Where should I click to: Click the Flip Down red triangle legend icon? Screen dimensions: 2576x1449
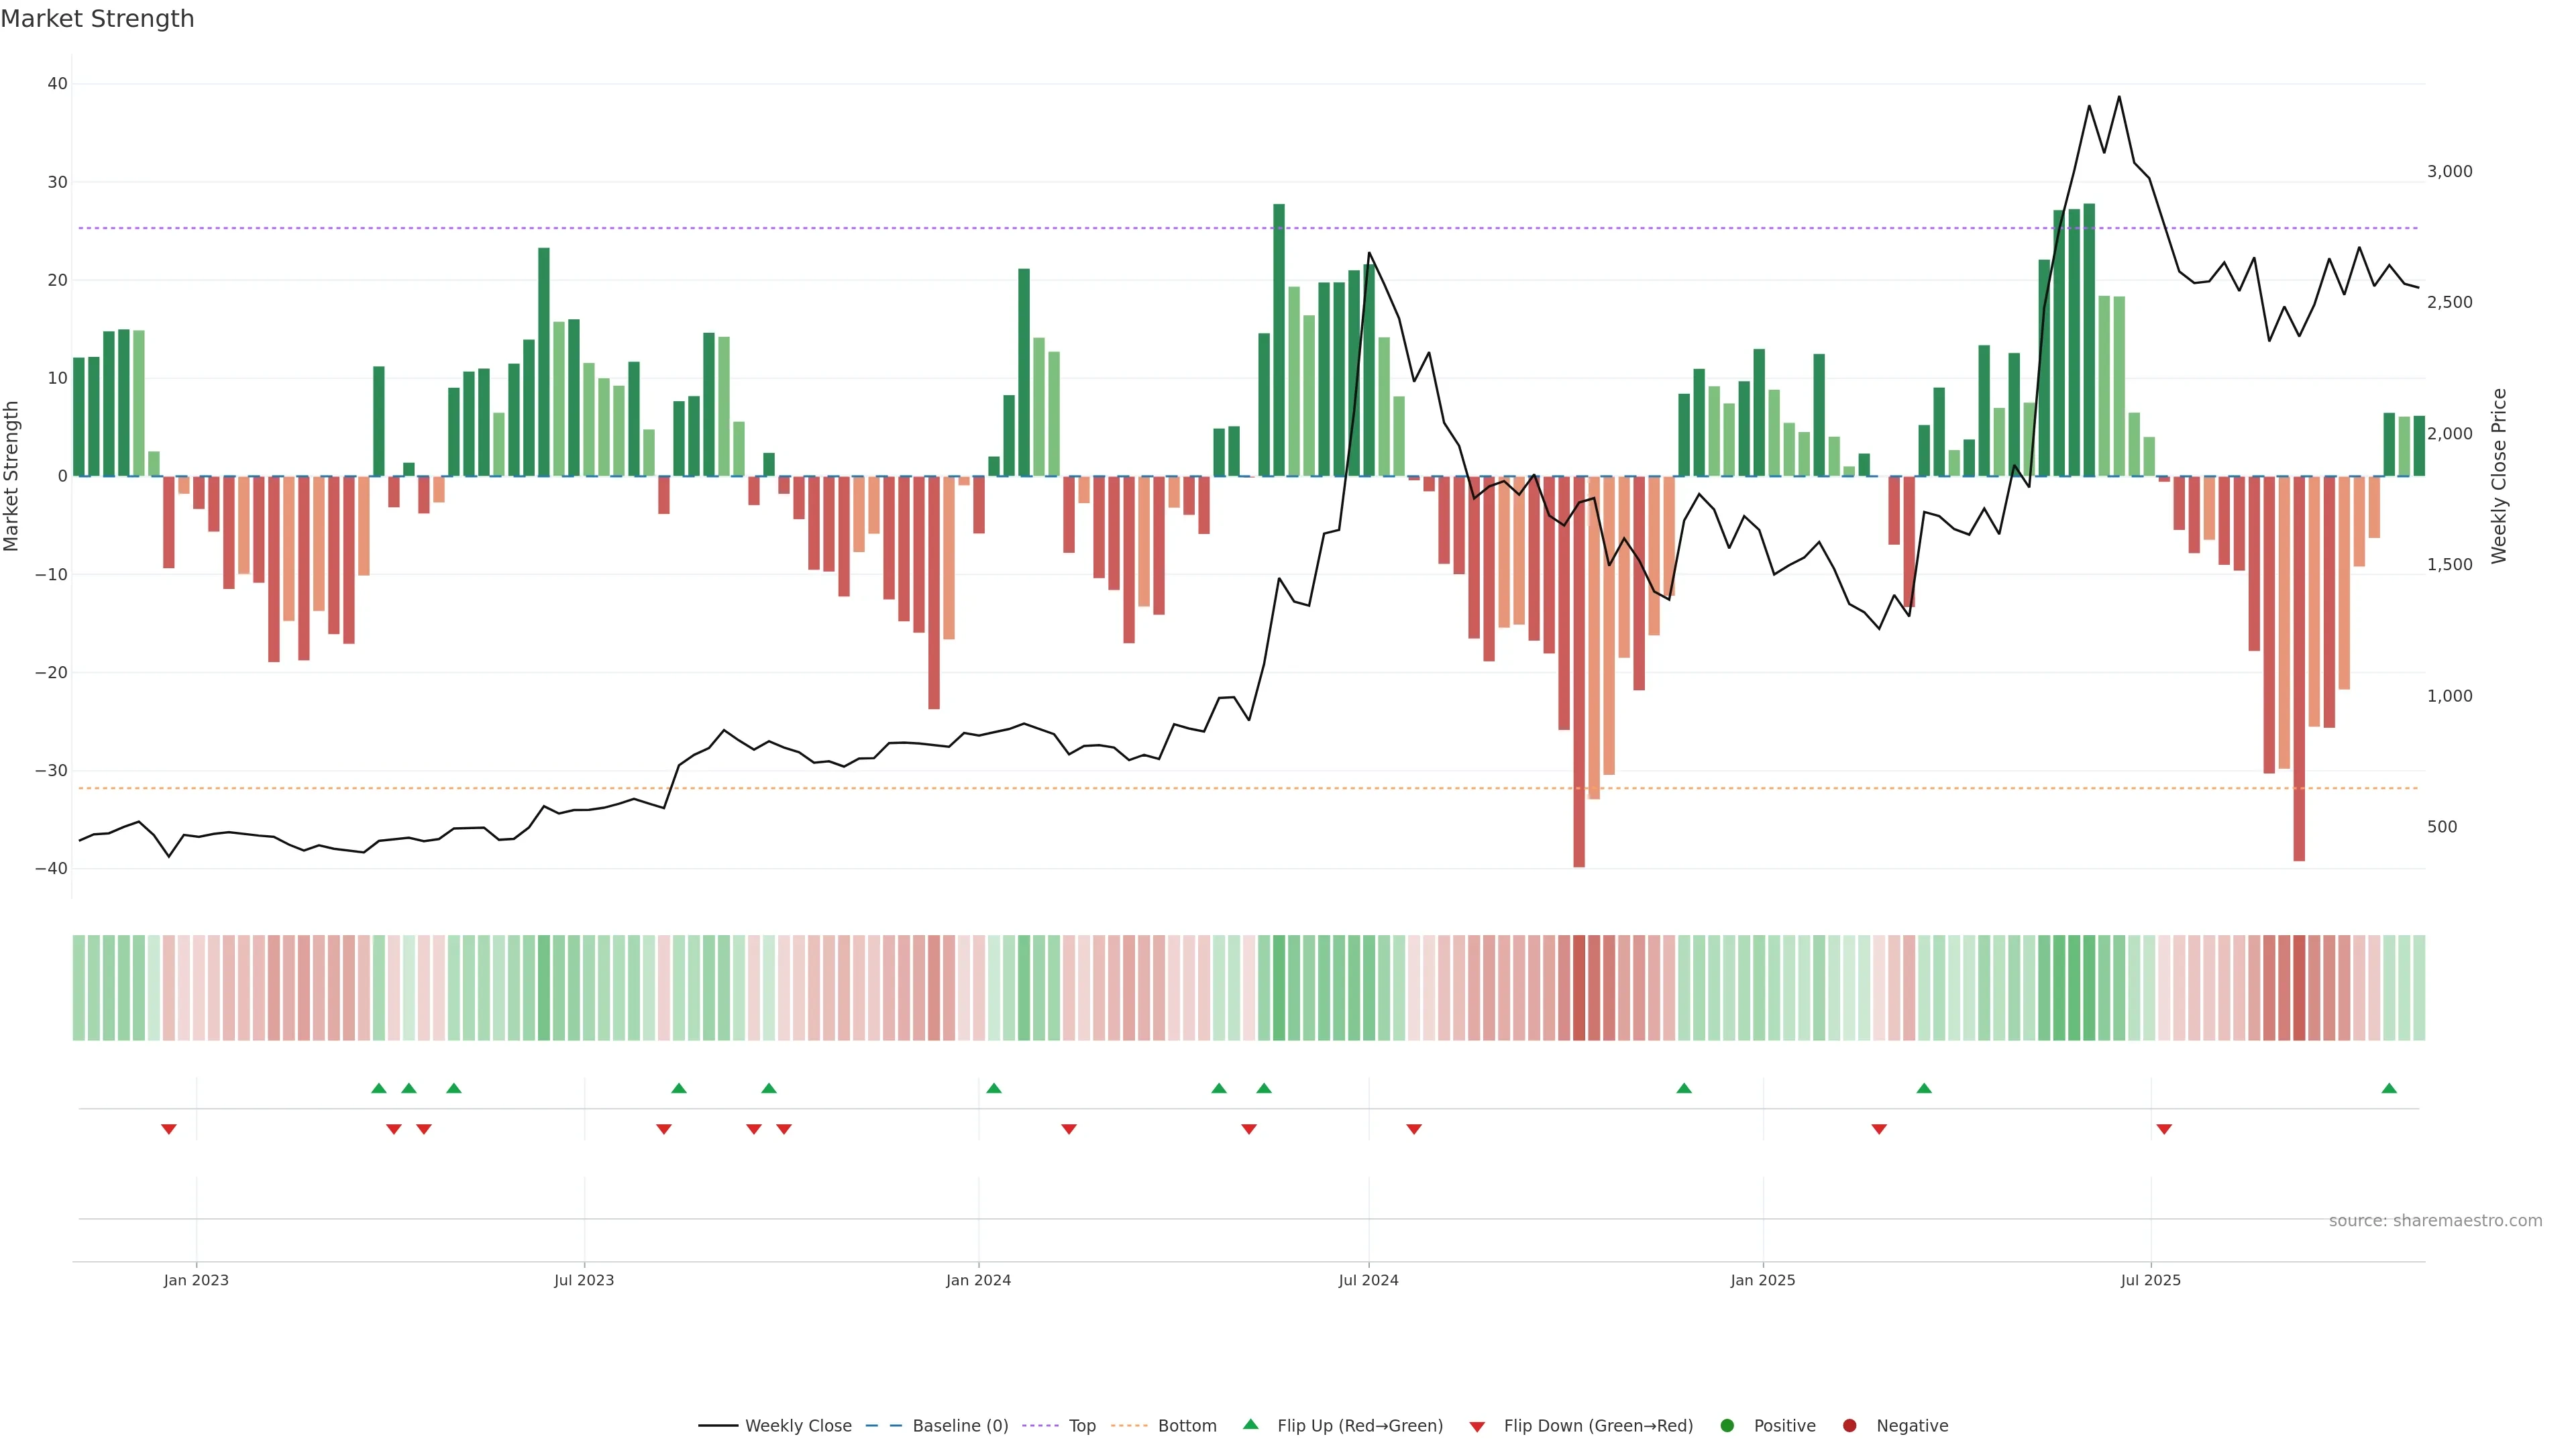tap(1477, 1427)
